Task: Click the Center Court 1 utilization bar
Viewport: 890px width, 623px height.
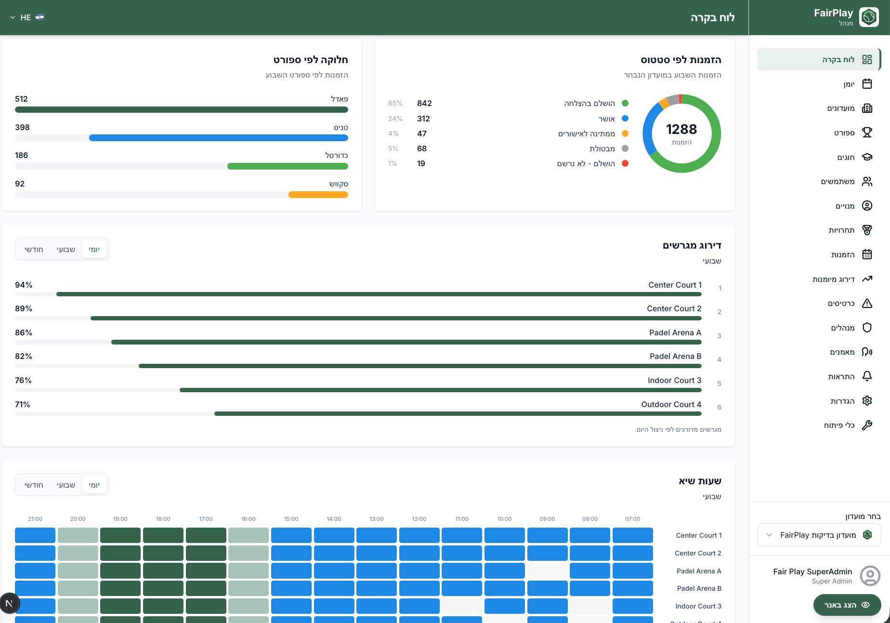Action: [x=358, y=294]
